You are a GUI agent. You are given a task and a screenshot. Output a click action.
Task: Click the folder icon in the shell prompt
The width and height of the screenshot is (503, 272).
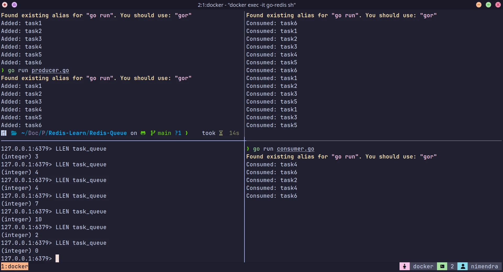(14, 133)
